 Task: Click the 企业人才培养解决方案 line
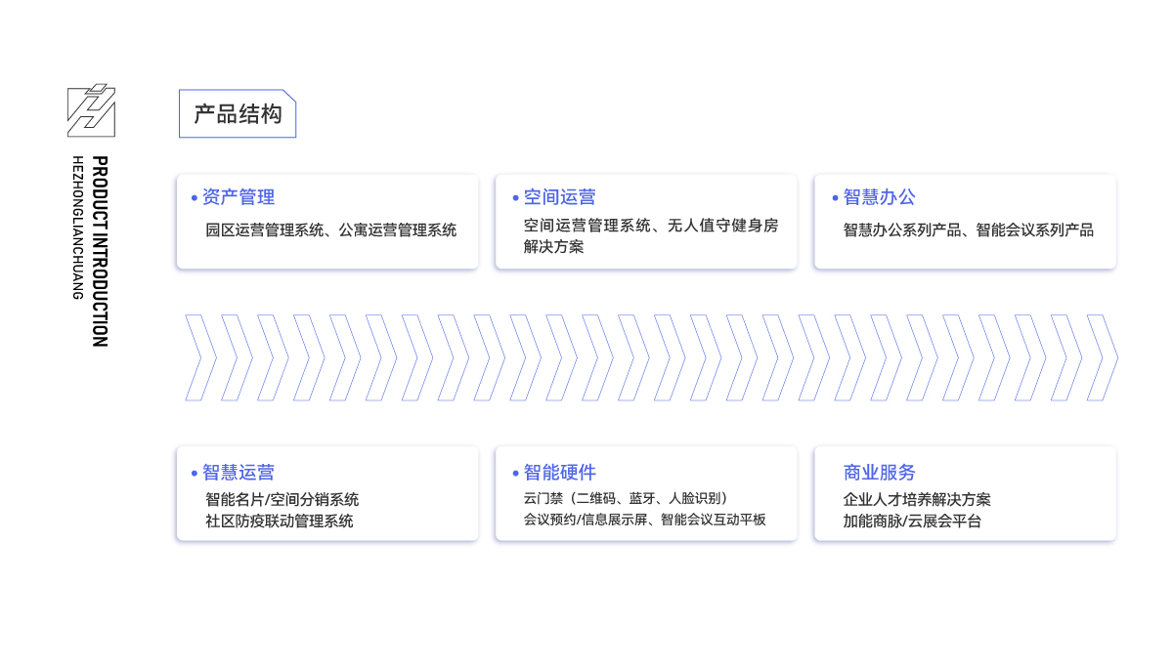917,500
